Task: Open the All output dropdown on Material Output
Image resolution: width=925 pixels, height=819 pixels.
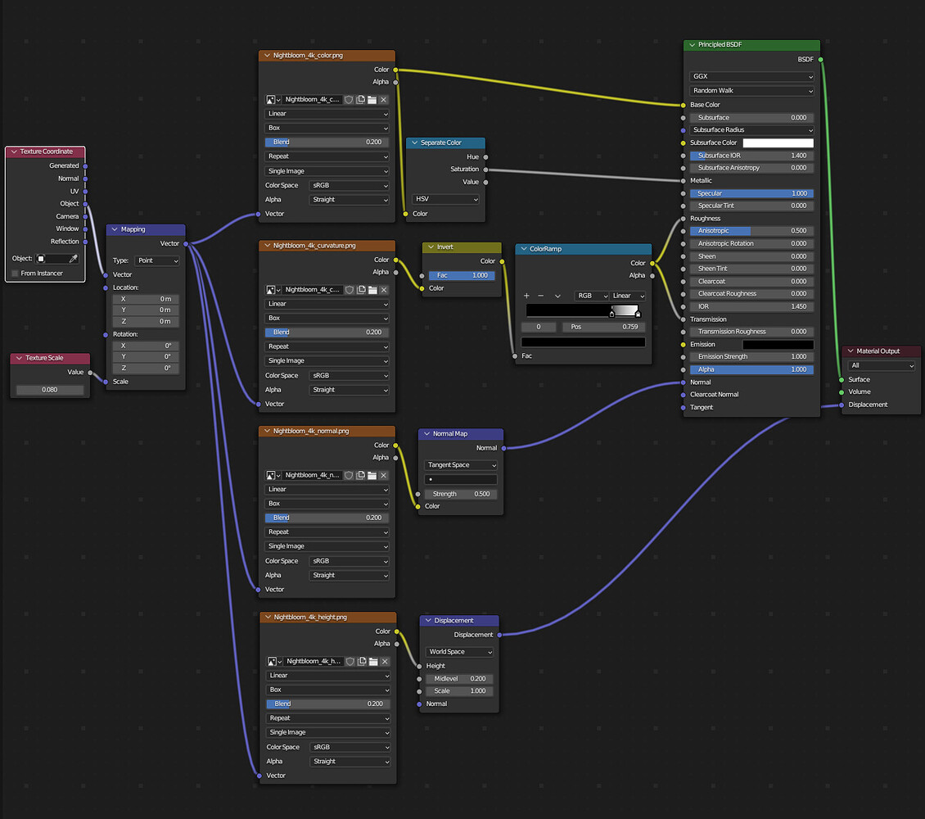Action: 879,365
